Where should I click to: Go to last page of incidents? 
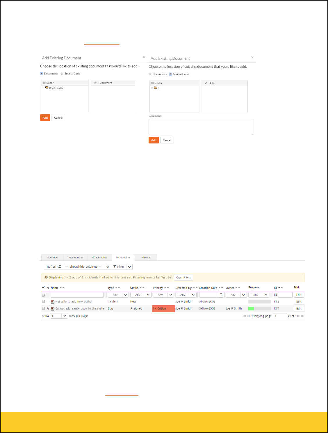point(303,316)
